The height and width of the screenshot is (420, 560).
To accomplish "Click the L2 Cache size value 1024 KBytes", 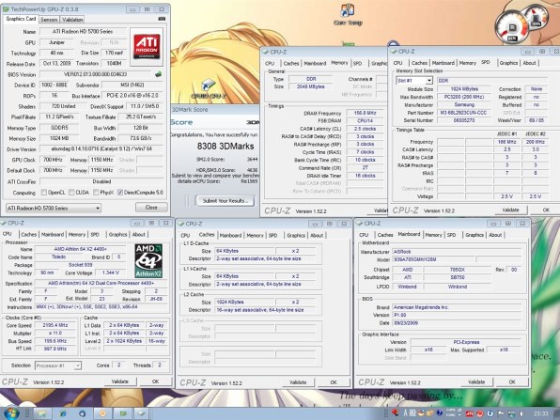I will click(244, 303).
